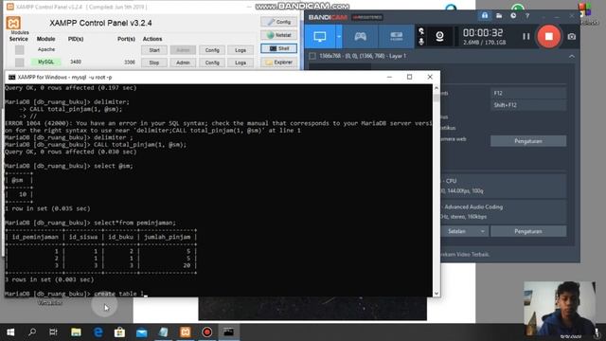The height and width of the screenshot is (341, 606).
Task: Toggle microphone recording in Bandicam
Action: [421, 42]
